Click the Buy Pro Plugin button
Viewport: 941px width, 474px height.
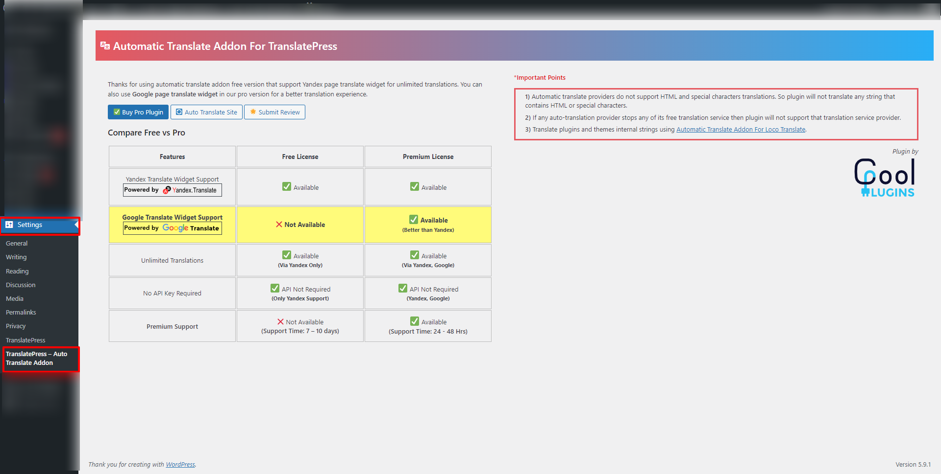click(x=138, y=112)
